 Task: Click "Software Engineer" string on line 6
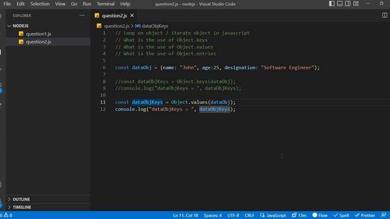coord(287,68)
